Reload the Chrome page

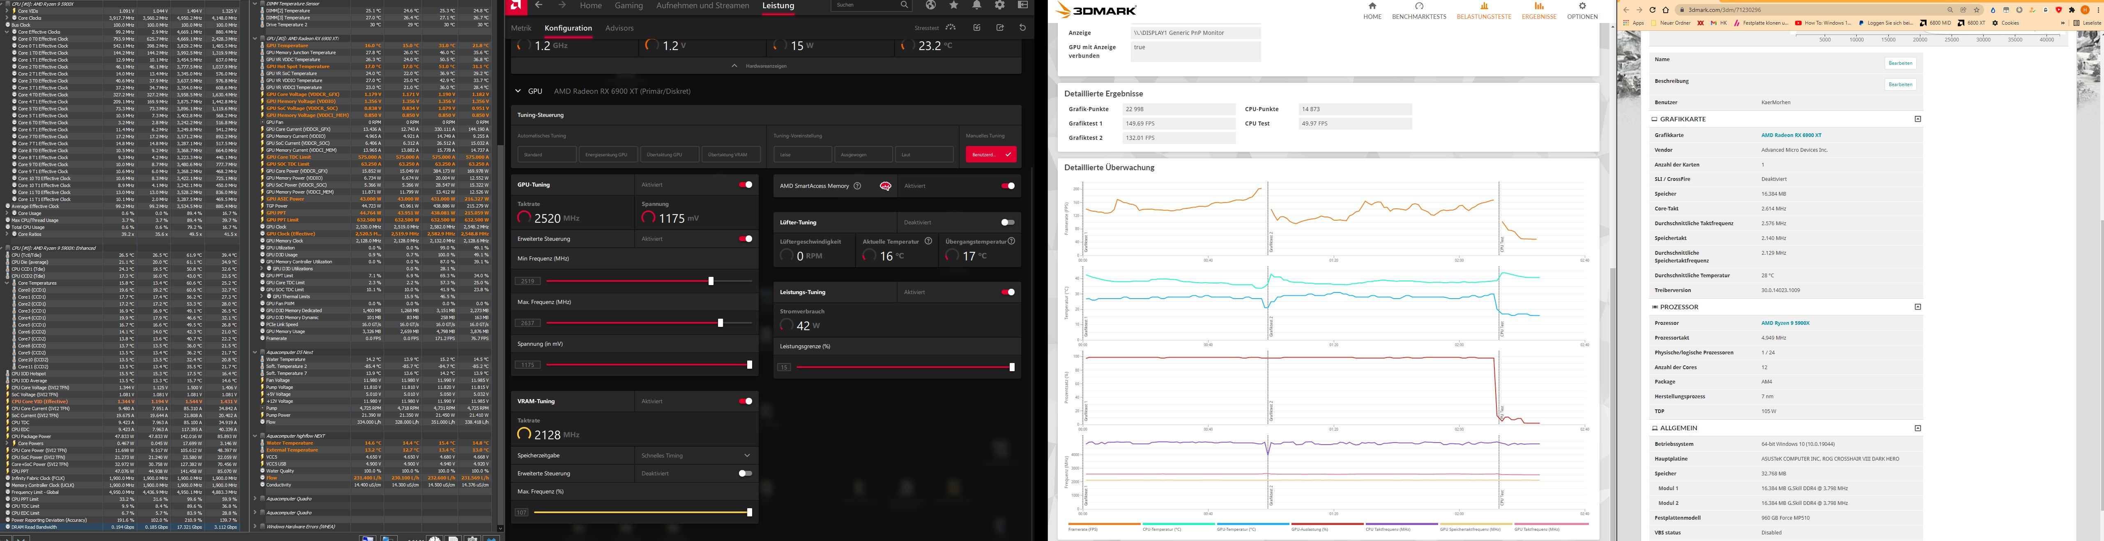(1652, 10)
